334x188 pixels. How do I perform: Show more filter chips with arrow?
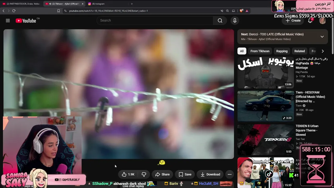(x=323, y=51)
